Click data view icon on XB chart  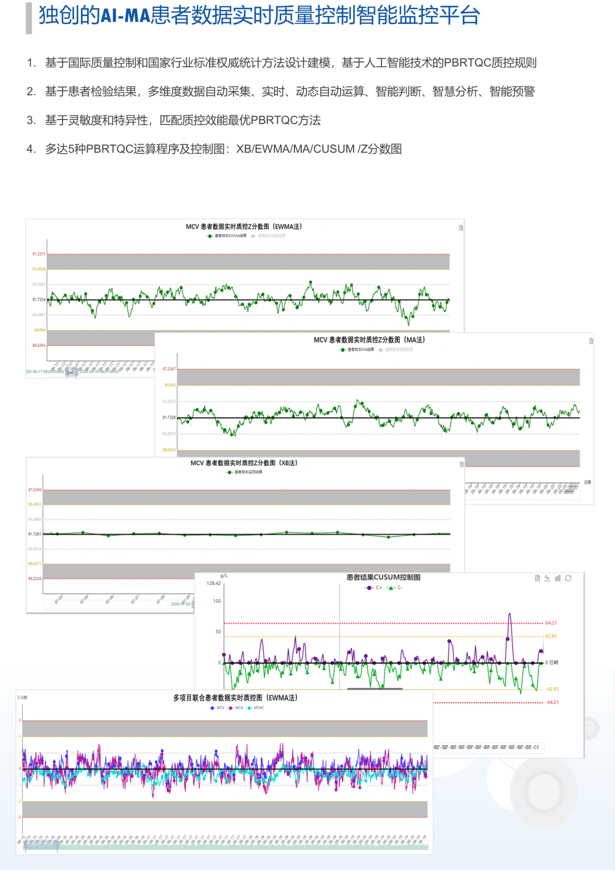[x=461, y=465]
